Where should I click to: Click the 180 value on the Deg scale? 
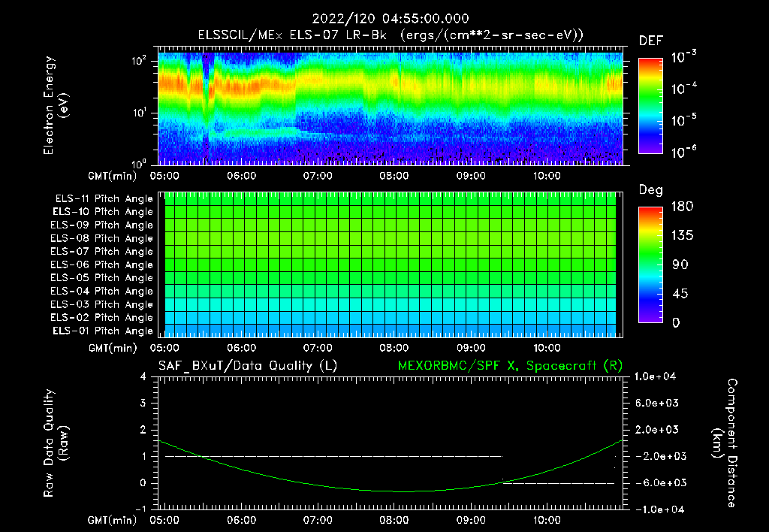click(682, 207)
